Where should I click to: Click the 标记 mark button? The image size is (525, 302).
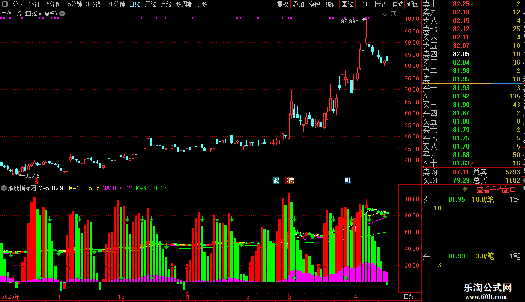pos(380,4)
